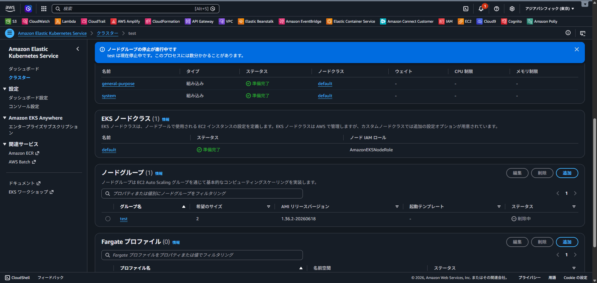Click the Fargate profile 追加 button
The width and height of the screenshot is (597, 283).
(x=567, y=242)
